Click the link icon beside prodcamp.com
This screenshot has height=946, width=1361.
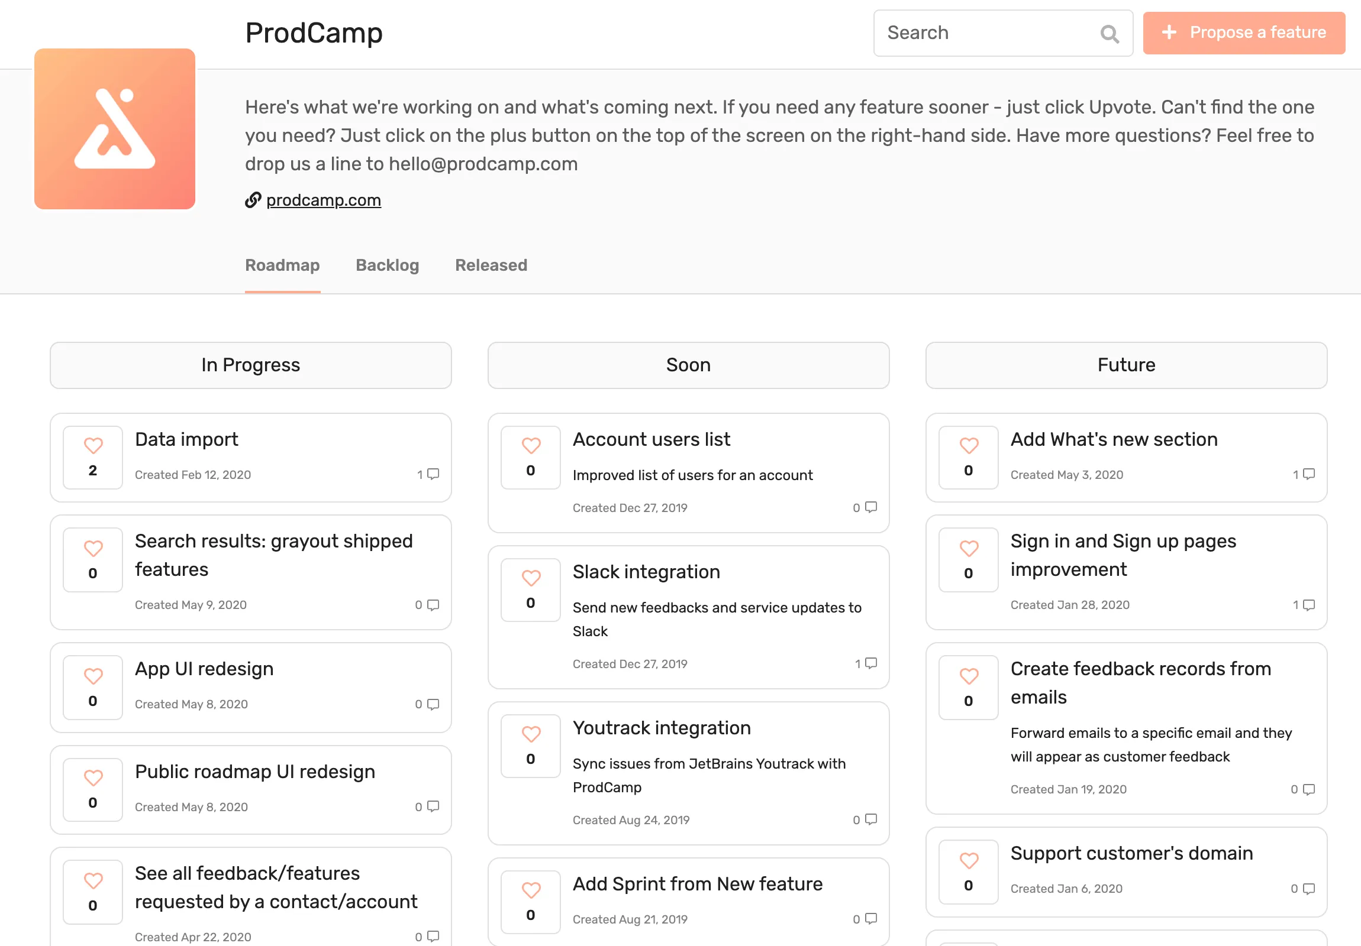(253, 200)
